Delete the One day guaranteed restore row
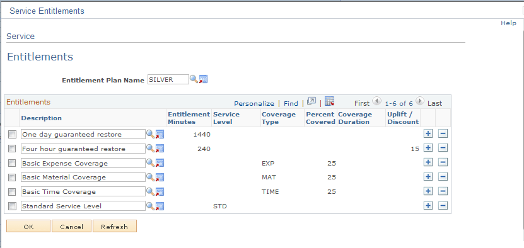This screenshot has width=524, height=248. pyautogui.click(x=443, y=134)
